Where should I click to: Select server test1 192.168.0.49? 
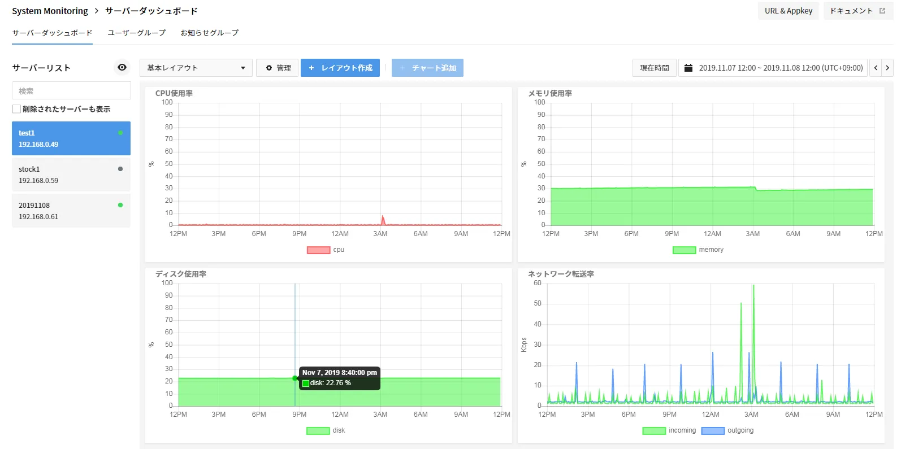71,138
